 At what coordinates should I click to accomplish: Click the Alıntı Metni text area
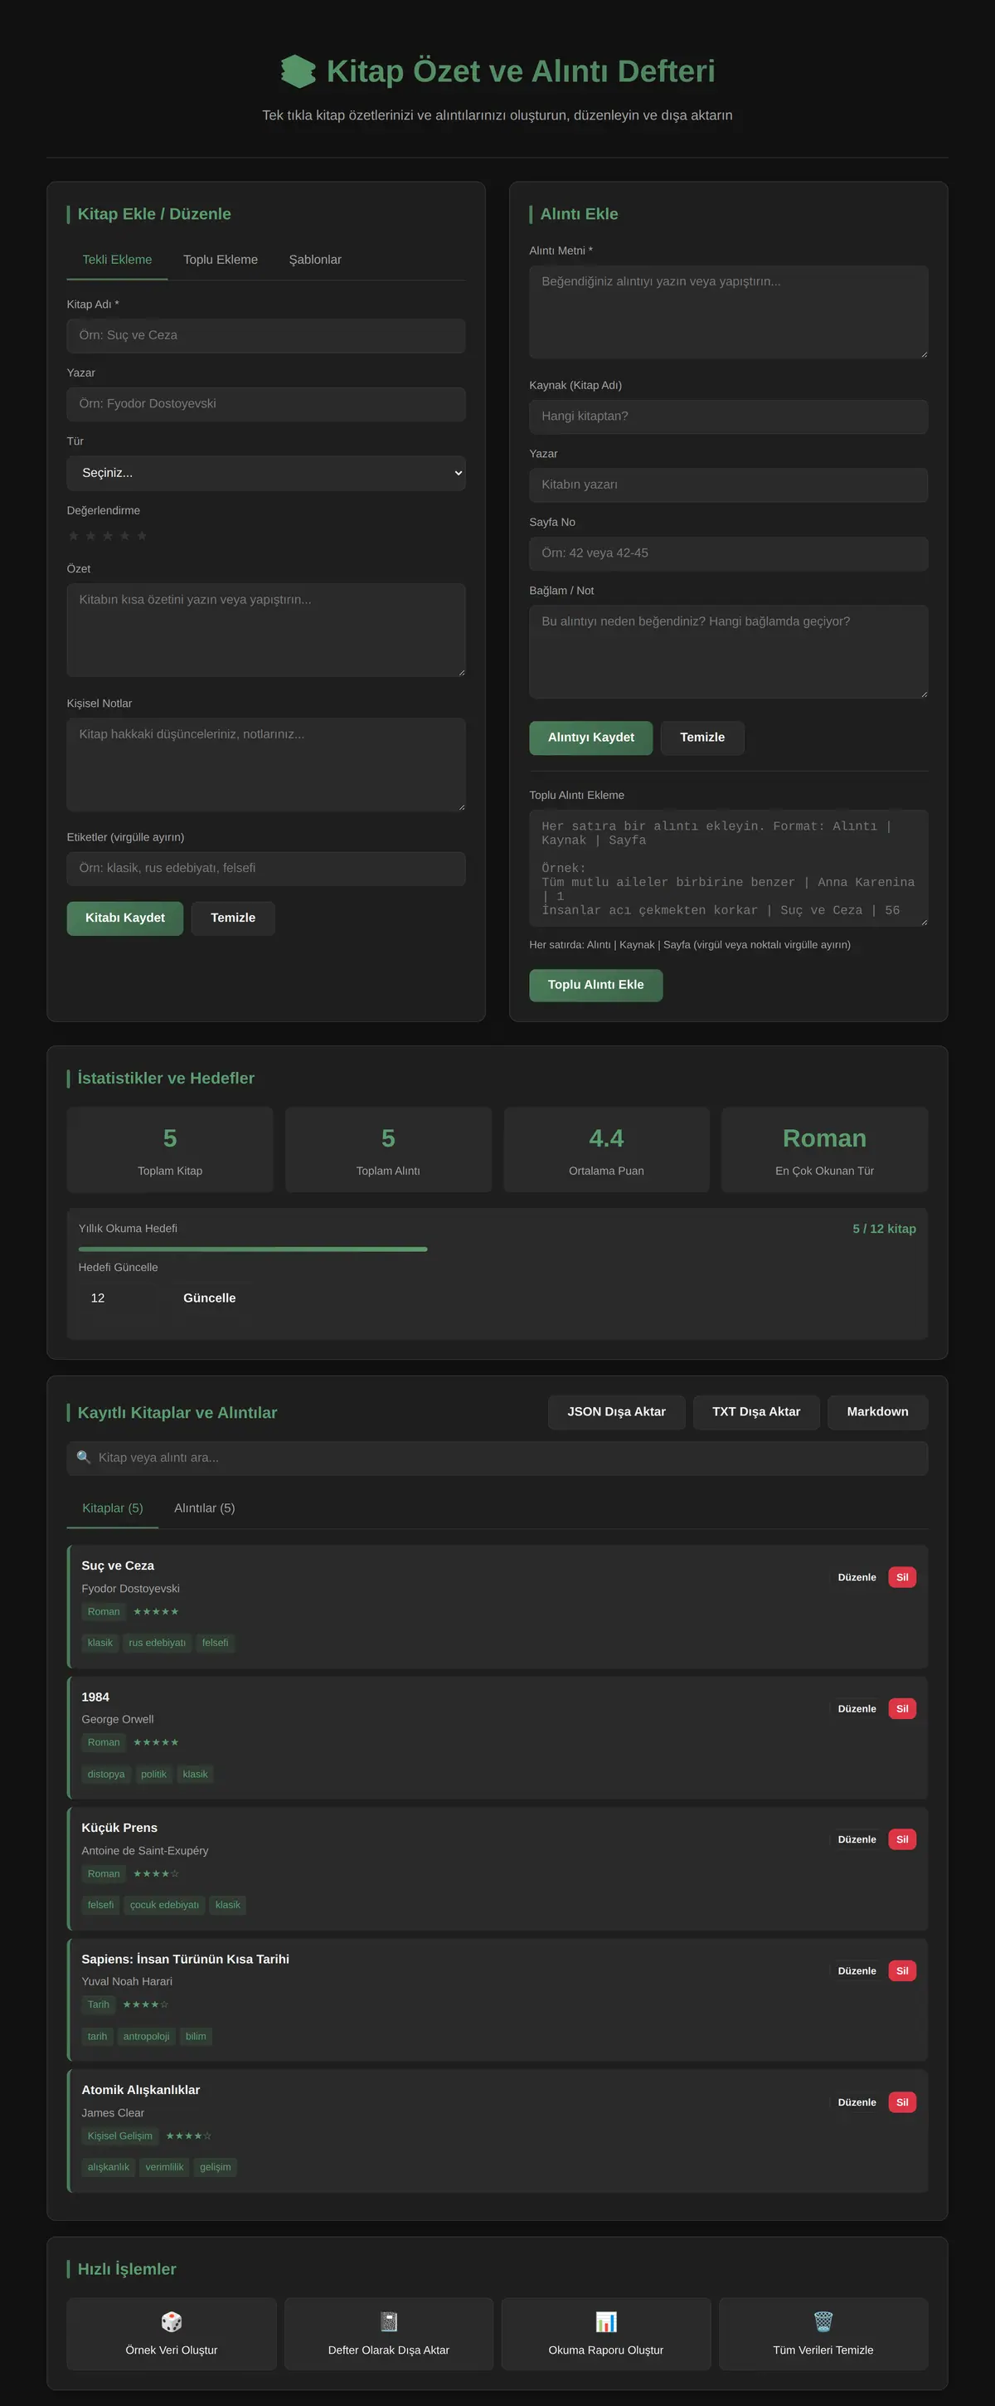coord(729,312)
